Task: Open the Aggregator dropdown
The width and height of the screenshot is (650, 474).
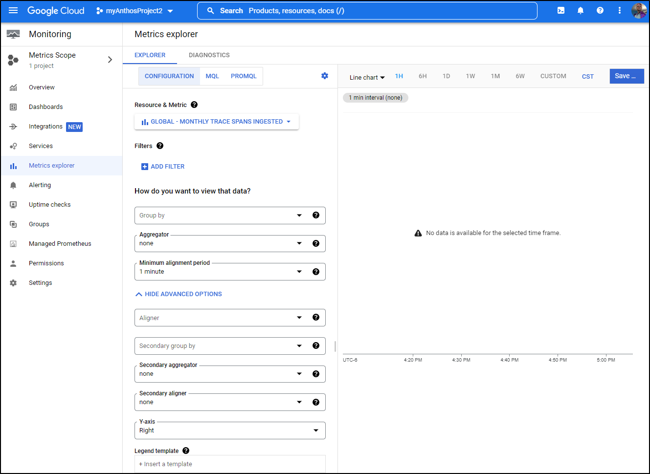Action: click(230, 243)
